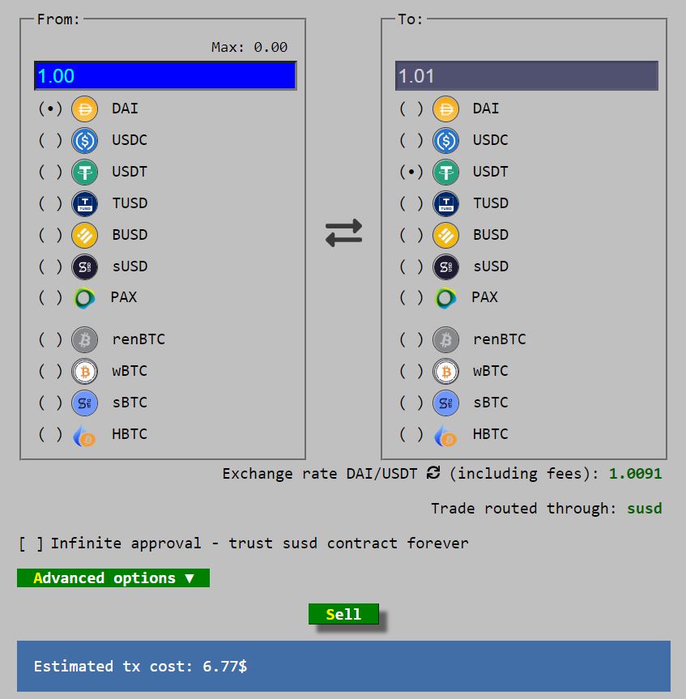Click the From amount input field
Screen dimensions: 686x699
pos(164,76)
